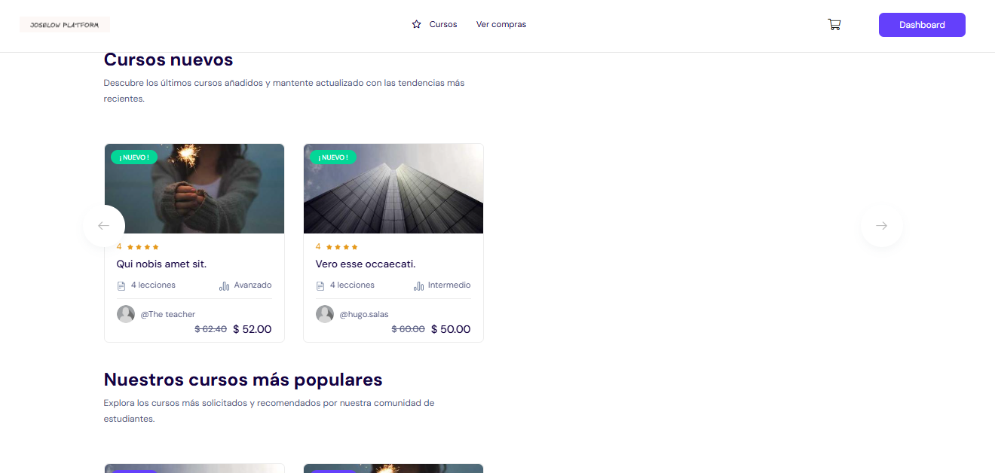Go back using the left carousel arrow
Image resolution: width=995 pixels, height=473 pixels.
[104, 225]
